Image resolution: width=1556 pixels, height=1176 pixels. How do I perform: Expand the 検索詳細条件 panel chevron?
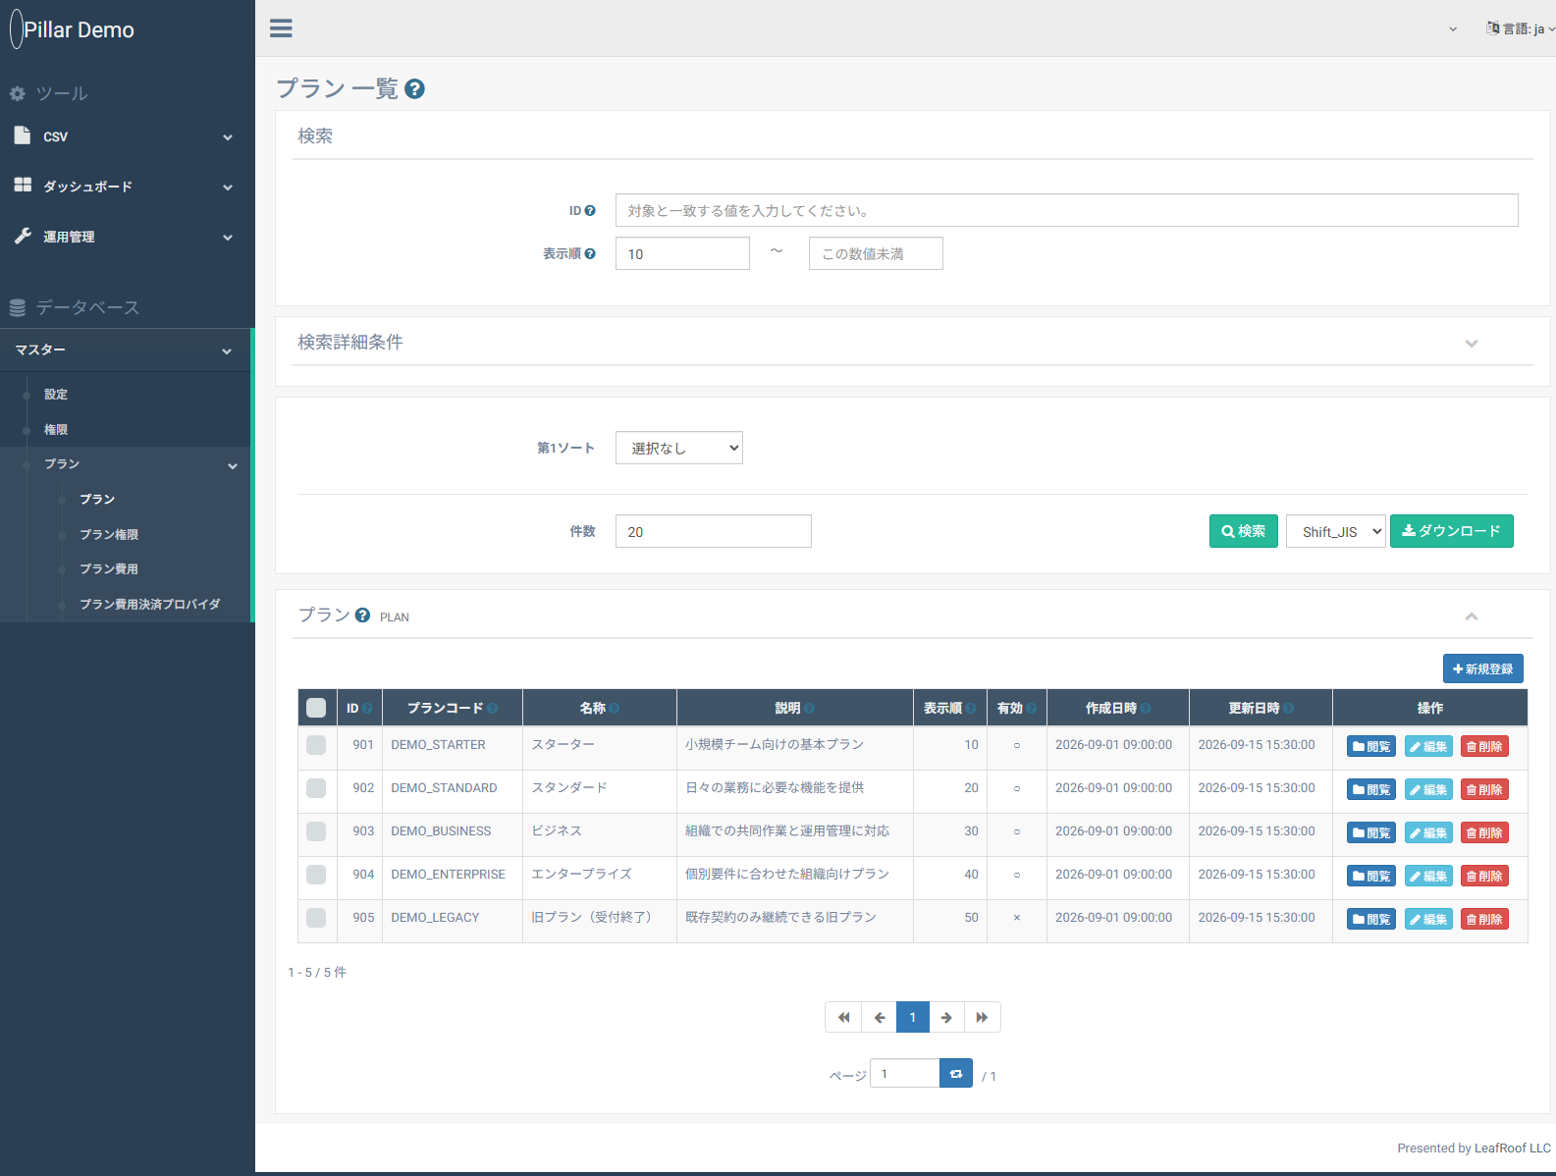(1472, 343)
